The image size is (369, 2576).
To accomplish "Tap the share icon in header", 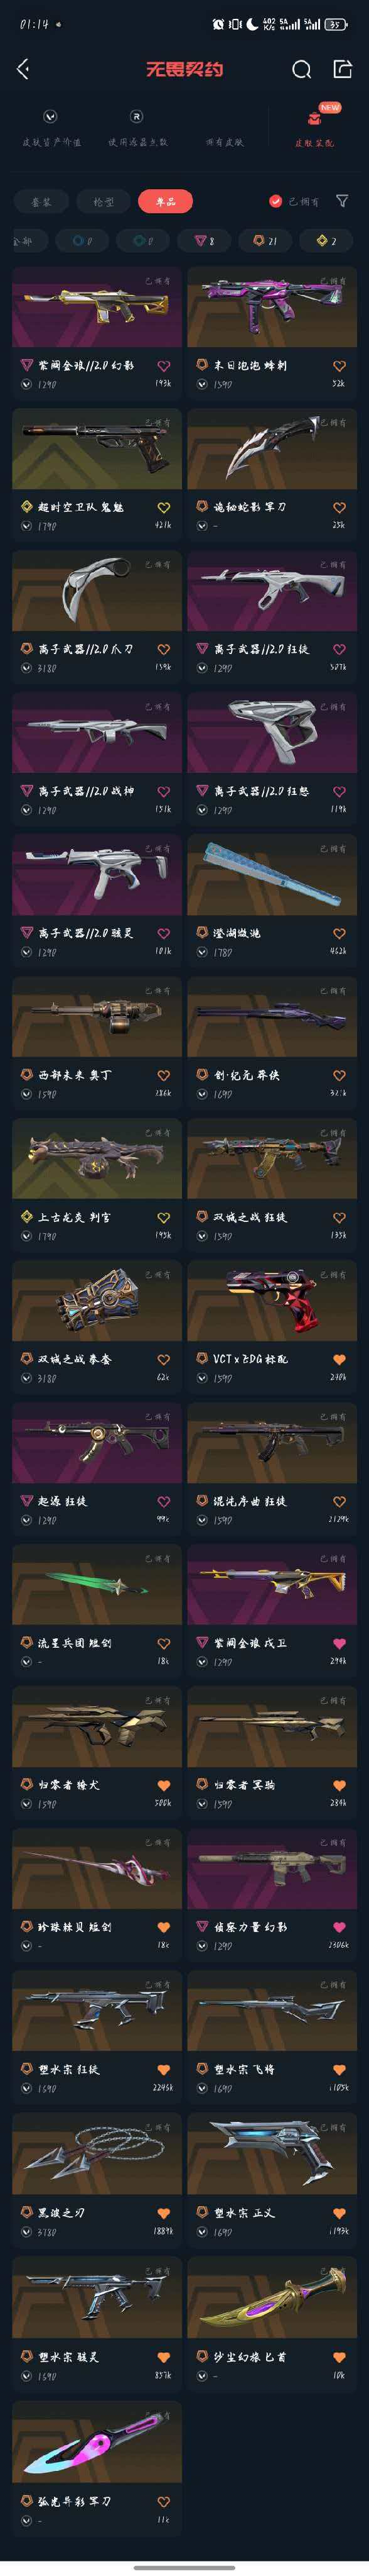I will tap(342, 68).
